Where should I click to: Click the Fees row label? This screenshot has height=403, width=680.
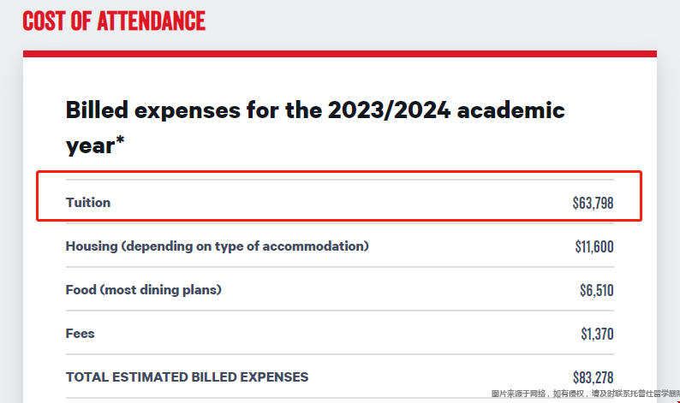point(81,334)
